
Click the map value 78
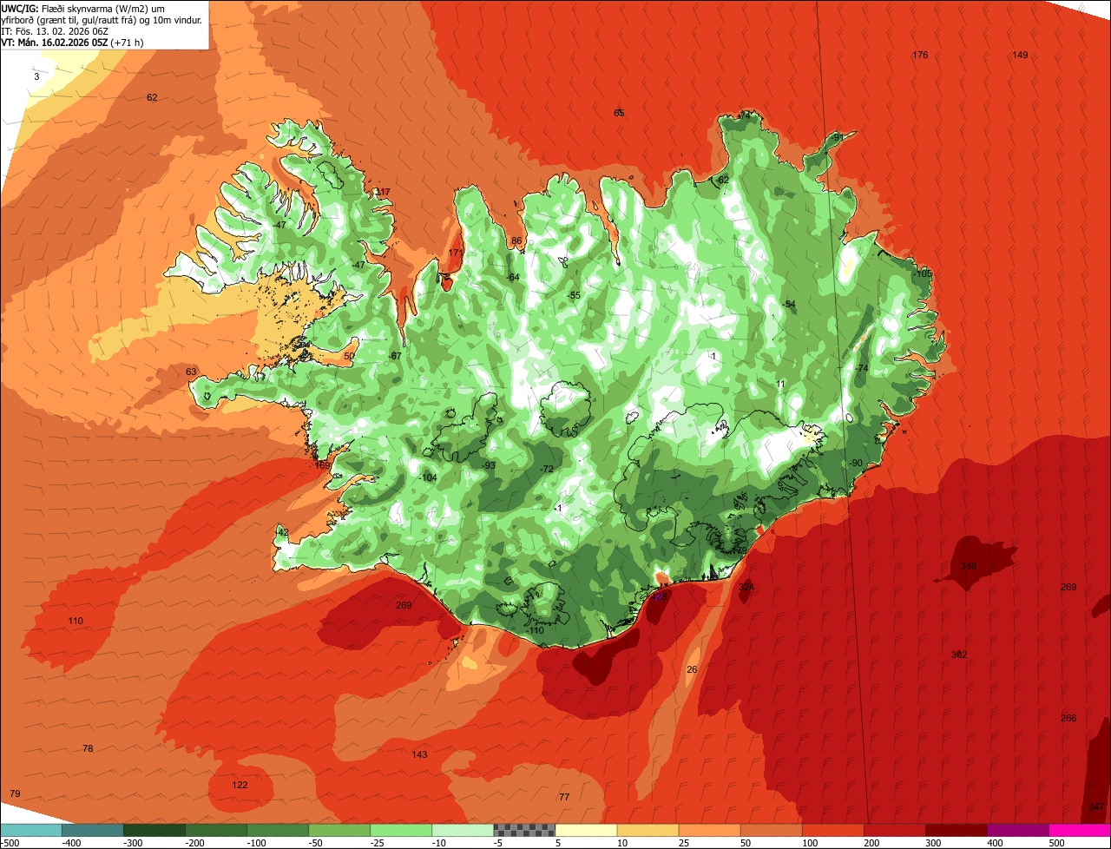88,749
